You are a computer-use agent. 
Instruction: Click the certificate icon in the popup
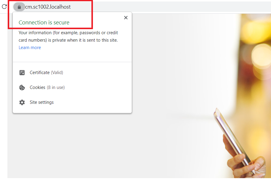22,73
